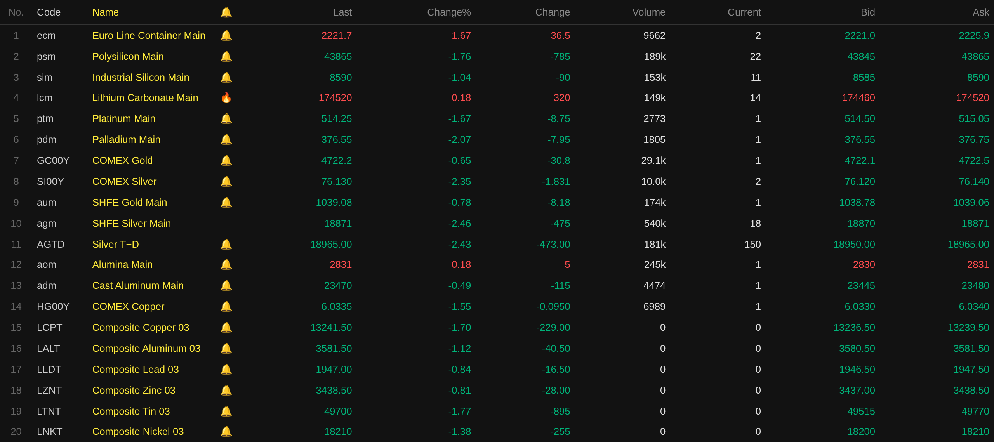Click the bell icon for Euro Line Container Main
The width and height of the screenshot is (994, 448).
(226, 36)
